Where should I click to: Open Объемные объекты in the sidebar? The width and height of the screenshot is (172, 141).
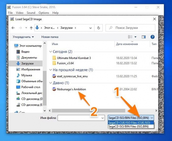point(30,81)
